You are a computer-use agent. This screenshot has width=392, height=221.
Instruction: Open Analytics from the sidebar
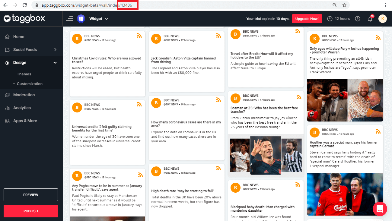click(x=22, y=108)
